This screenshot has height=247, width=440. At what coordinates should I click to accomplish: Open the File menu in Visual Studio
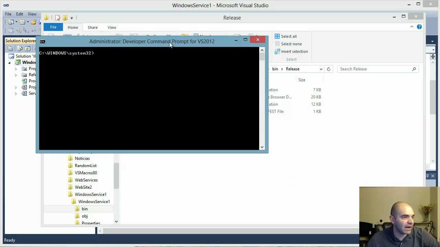pyautogui.click(x=8, y=14)
